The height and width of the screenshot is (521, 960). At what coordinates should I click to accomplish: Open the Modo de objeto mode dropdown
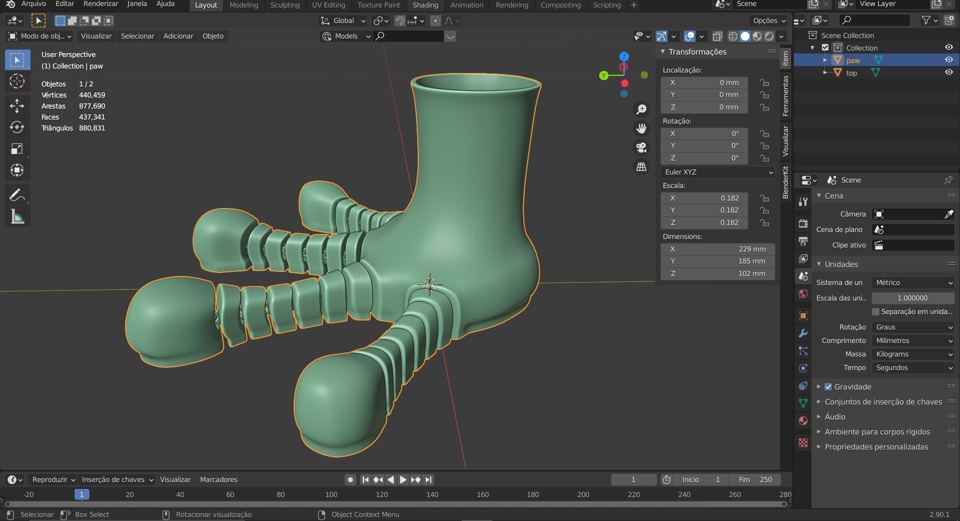pyautogui.click(x=40, y=36)
